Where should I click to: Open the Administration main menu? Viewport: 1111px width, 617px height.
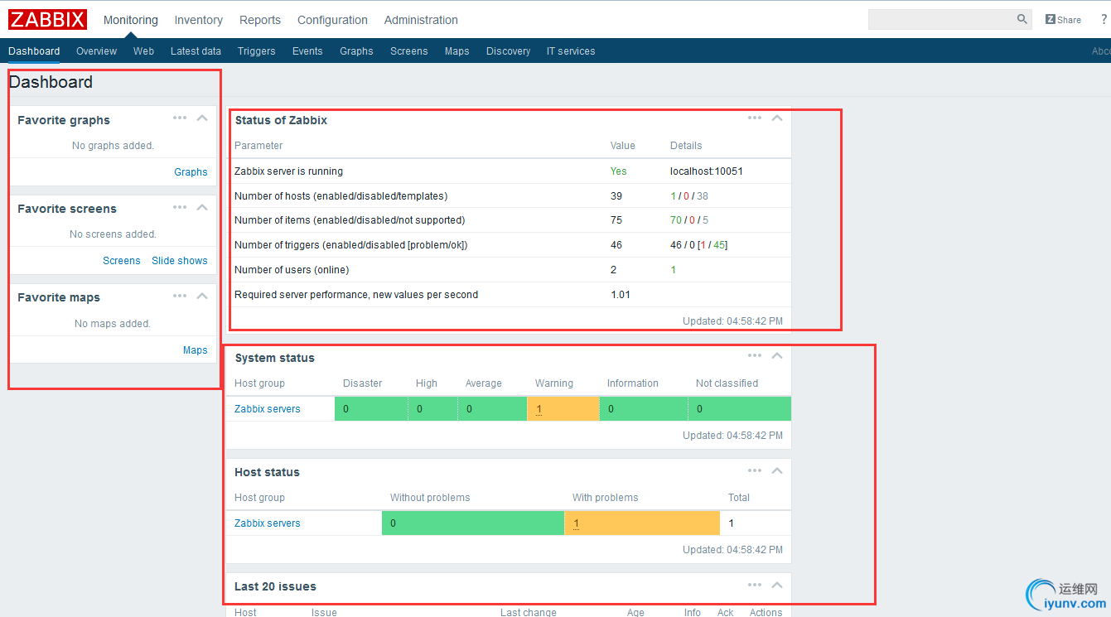pos(421,20)
